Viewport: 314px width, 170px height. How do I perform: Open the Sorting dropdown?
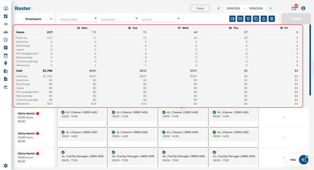point(161,19)
